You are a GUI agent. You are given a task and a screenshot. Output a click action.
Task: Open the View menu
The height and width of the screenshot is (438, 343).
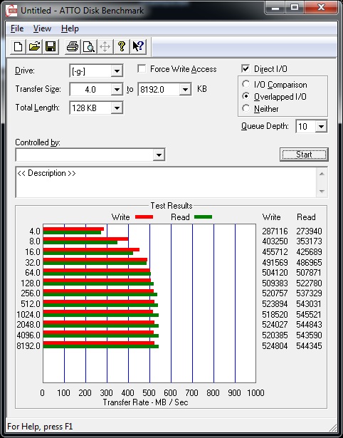[42, 28]
